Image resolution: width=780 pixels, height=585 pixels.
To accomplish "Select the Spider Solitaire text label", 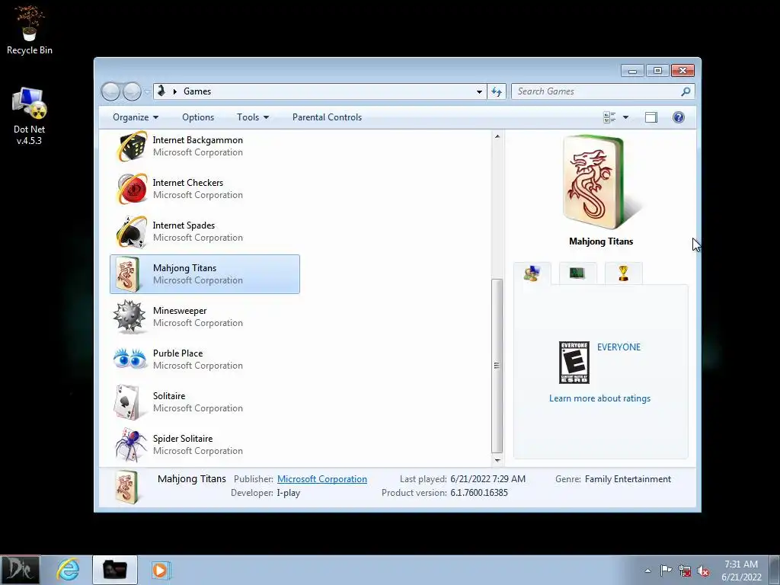I will tap(183, 439).
